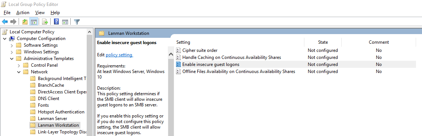
Task: Select Cipher suite order setting
Action: [x=200, y=50]
